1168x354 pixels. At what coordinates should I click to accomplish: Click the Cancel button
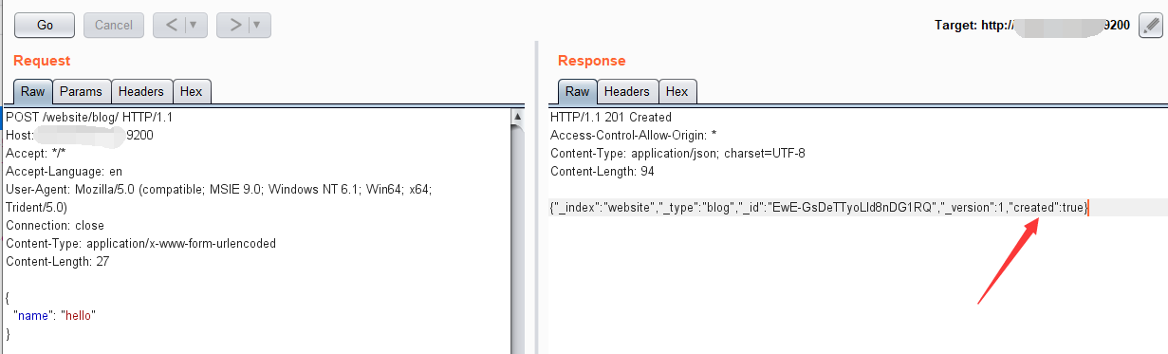point(114,26)
